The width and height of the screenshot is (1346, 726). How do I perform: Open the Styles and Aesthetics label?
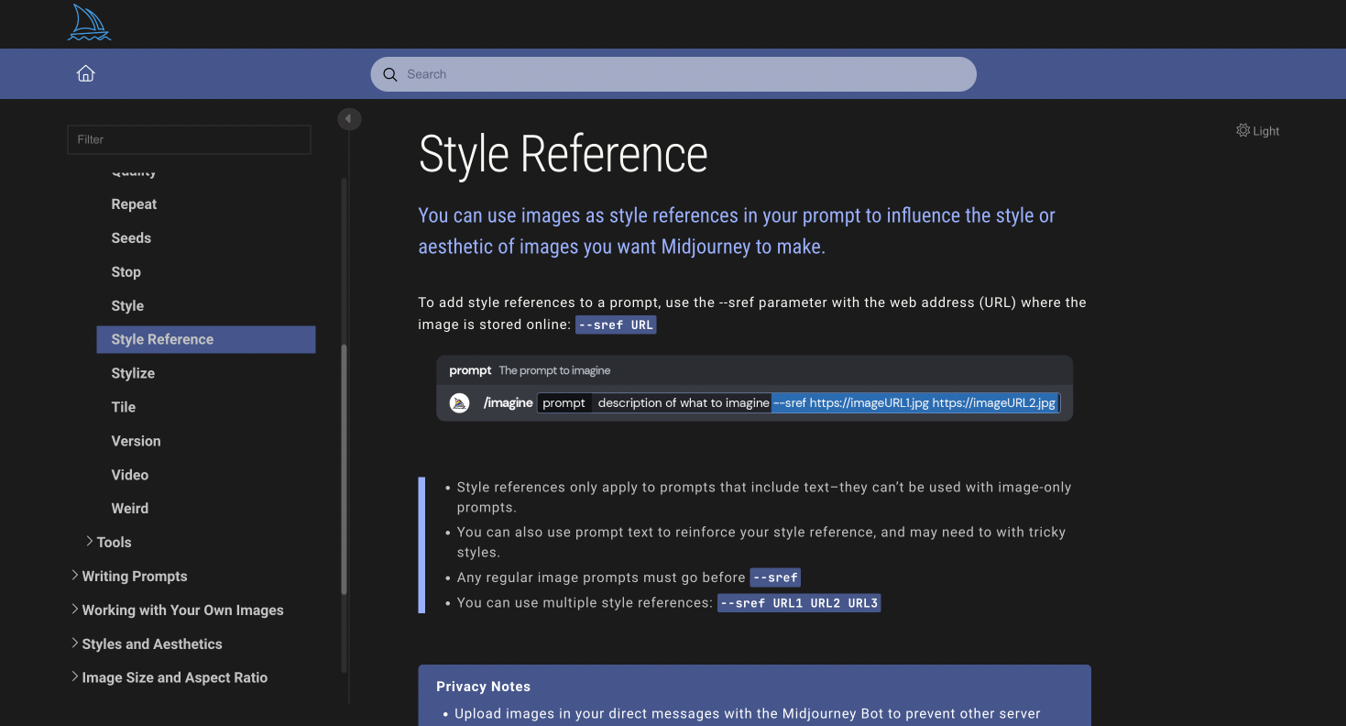(x=152, y=643)
